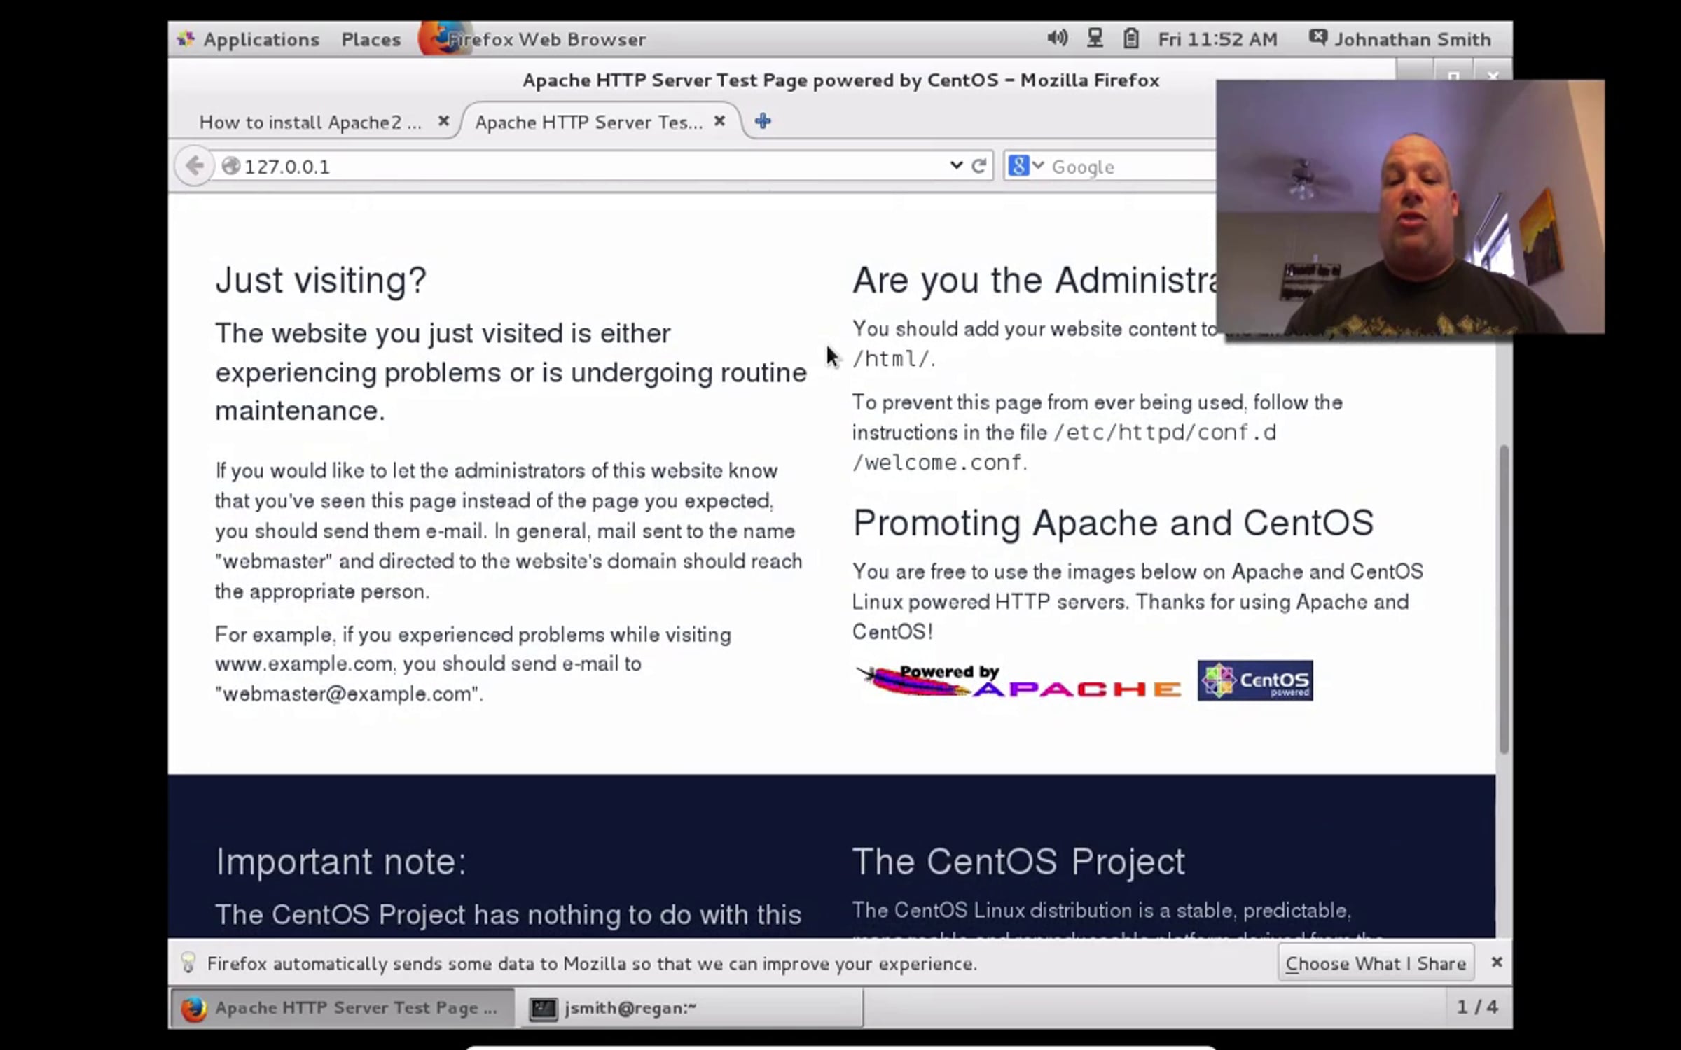Switch to jsmith@regan terminal in taskbar
The width and height of the screenshot is (1681, 1050).
[x=630, y=1008]
